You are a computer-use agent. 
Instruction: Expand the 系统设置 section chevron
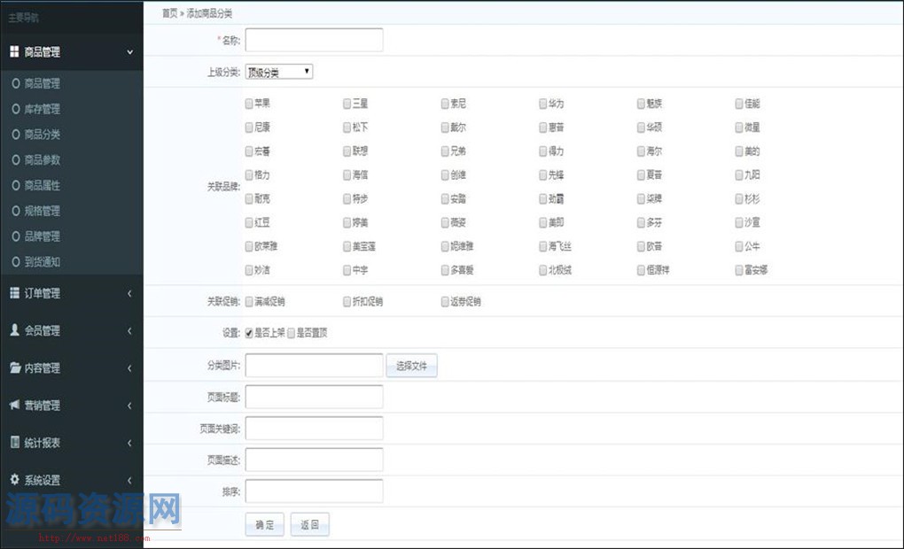pos(129,480)
